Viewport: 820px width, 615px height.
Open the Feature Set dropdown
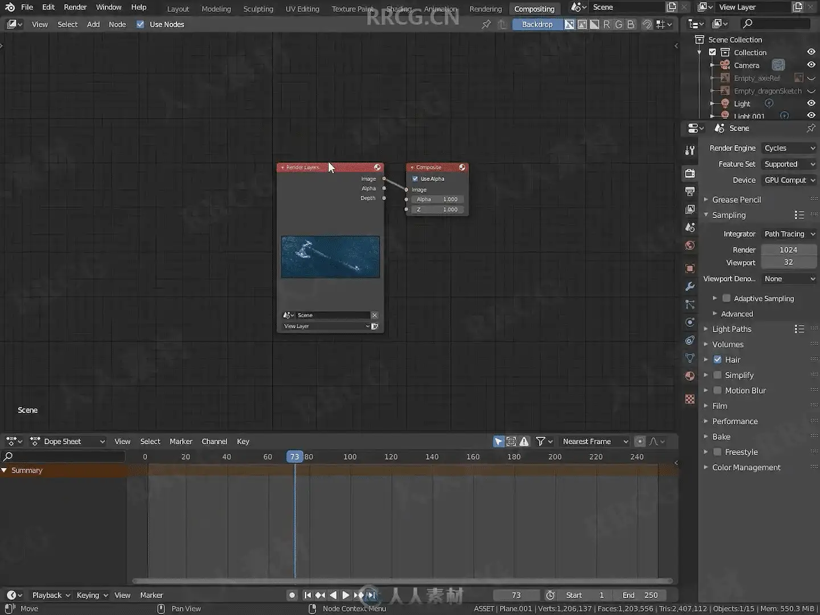click(x=789, y=164)
